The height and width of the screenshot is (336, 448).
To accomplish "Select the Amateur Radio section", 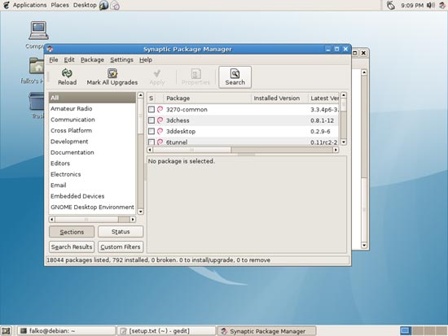I will (x=92, y=108).
